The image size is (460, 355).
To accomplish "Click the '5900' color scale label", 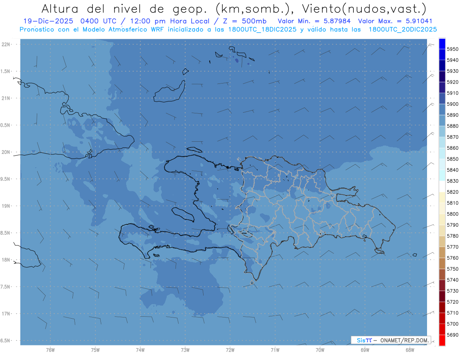I will pyautogui.click(x=453, y=104).
